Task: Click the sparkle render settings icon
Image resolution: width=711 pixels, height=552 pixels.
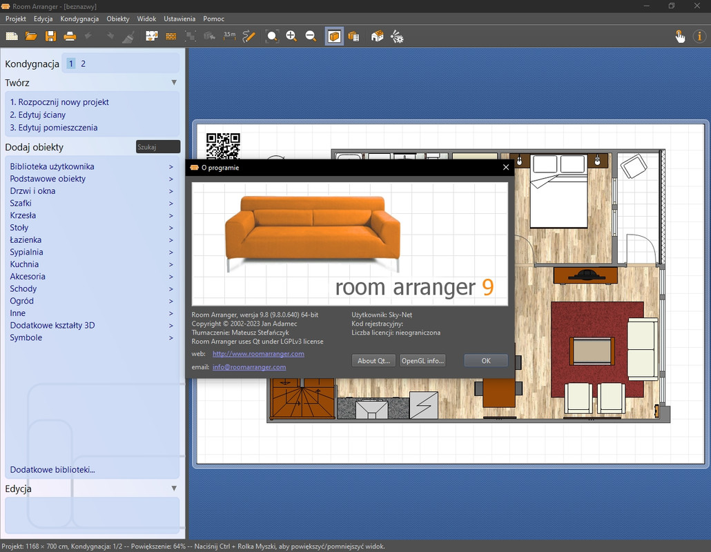Action: (397, 37)
